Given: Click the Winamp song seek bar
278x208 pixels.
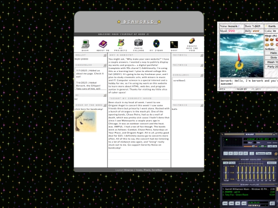Looking at the screenshot, I should click(250, 149).
